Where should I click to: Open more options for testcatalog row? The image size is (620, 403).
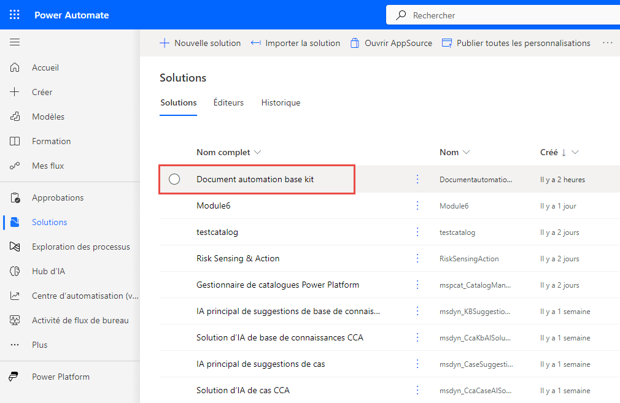417,232
